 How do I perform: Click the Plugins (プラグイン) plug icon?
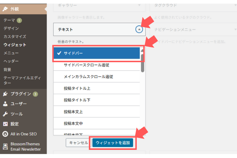[x=6, y=94]
